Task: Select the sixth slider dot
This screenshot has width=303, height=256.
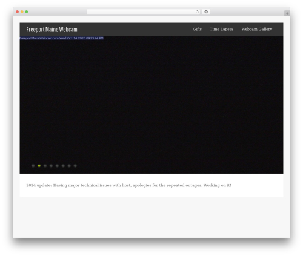Action: tap(63, 166)
